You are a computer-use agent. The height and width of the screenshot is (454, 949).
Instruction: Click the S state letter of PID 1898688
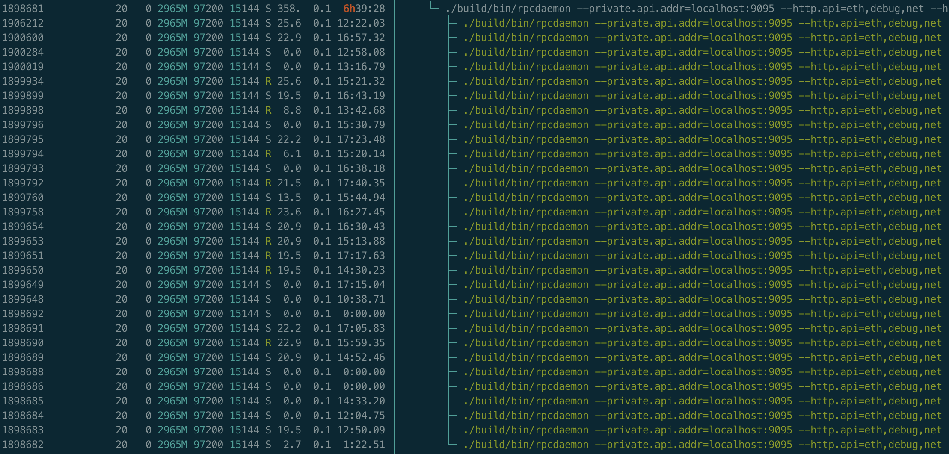(268, 371)
